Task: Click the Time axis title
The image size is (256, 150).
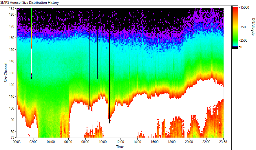Action: (120, 147)
